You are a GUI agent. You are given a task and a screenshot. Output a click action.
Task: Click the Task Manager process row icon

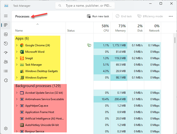(x=22, y=65)
